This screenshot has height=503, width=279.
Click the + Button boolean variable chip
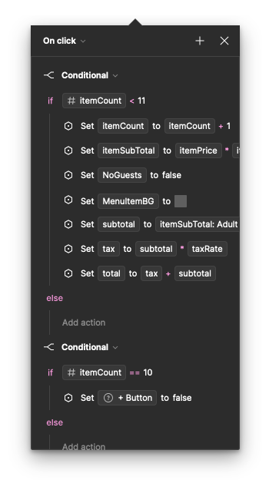(x=127, y=398)
